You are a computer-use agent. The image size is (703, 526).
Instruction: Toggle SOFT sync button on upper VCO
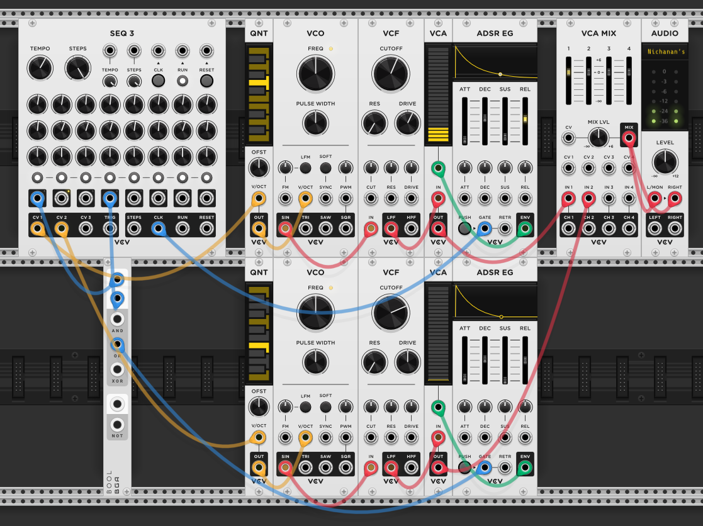point(325,168)
